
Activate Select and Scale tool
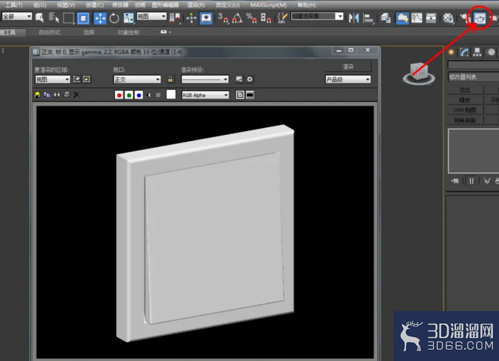[128, 18]
